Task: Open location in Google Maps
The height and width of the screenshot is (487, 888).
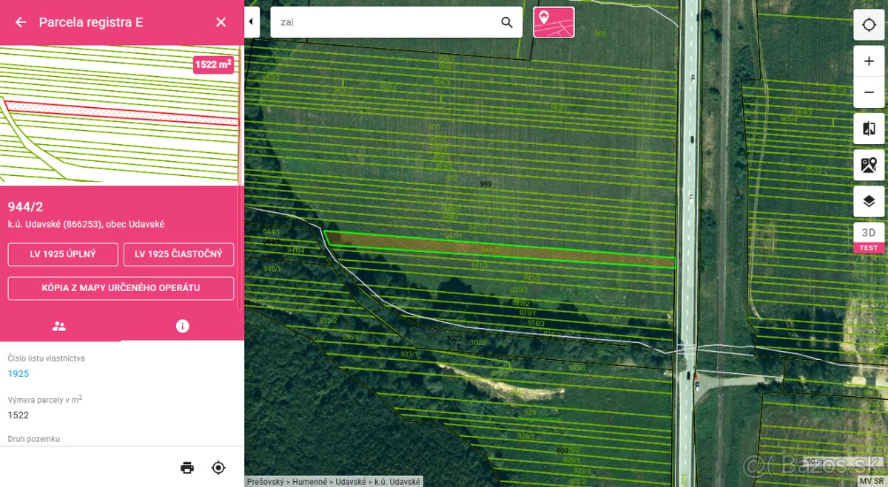Action: pyautogui.click(x=869, y=165)
